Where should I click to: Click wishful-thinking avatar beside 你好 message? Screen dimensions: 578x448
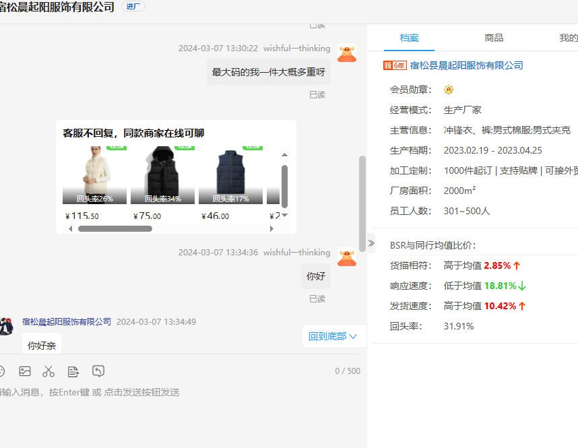[347, 257]
